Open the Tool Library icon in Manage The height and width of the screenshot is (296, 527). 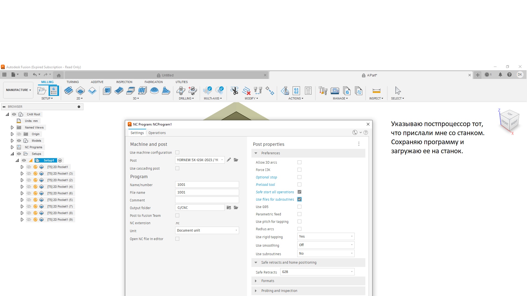pos(323,91)
